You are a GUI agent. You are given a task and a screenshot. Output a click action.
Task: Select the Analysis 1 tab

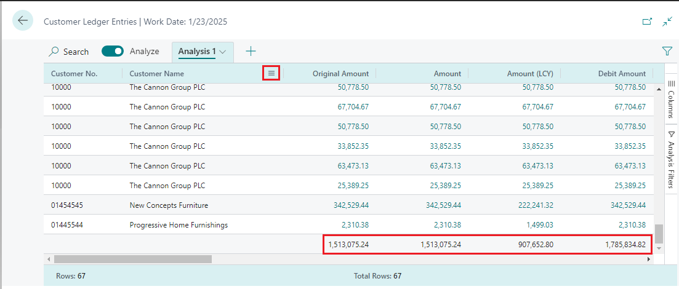(198, 52)
